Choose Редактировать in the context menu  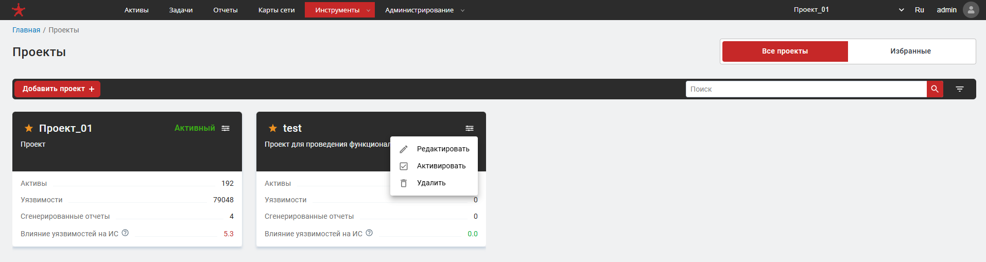434,149
